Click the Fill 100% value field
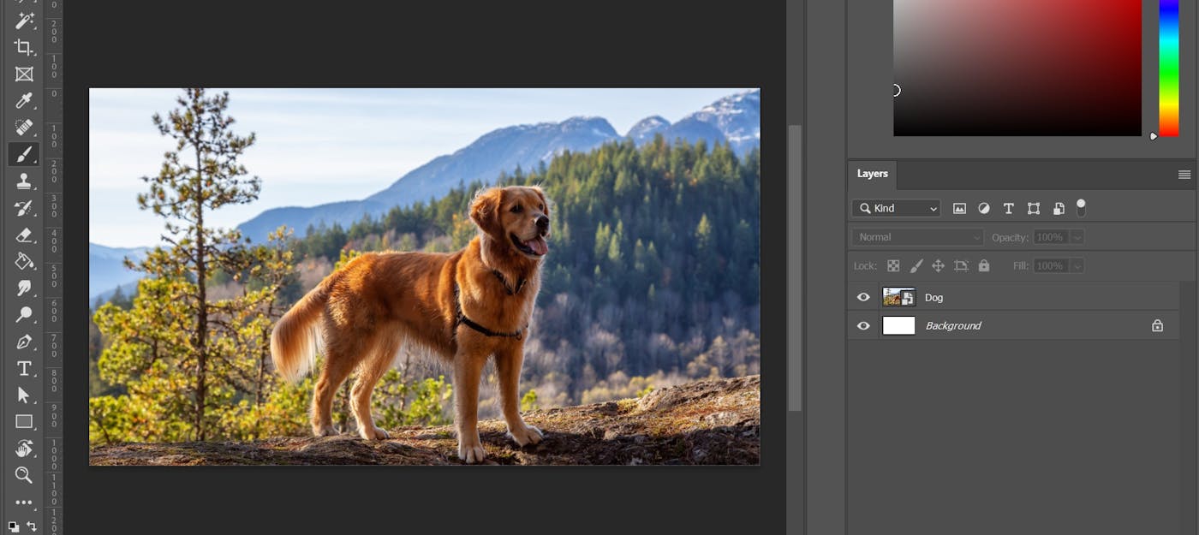 coord(1051,265)
